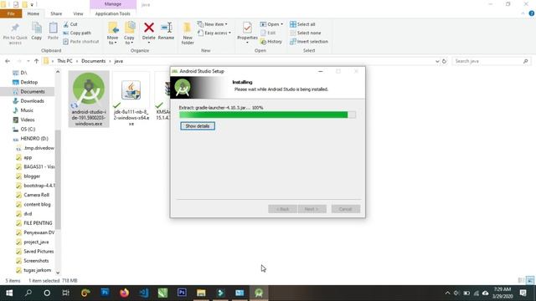This screenshot has width=536, height=301.
Task: Open the Copy to dropdown
Action: 129,40
